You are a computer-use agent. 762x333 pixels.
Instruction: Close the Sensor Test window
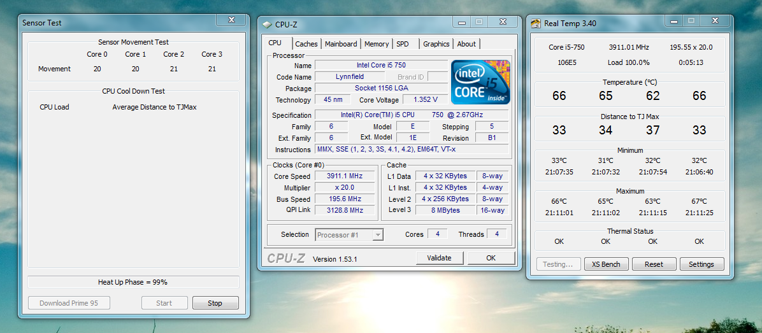pos(231,20)
